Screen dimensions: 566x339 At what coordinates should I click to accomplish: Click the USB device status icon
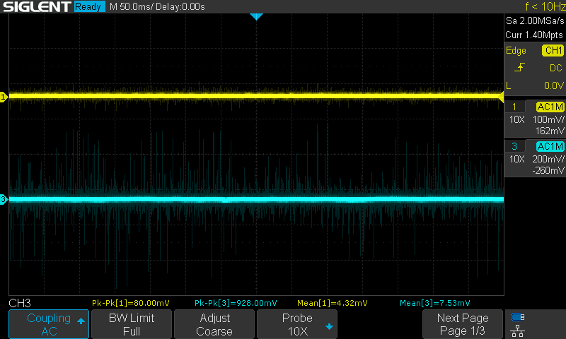(x=518, y=317)
